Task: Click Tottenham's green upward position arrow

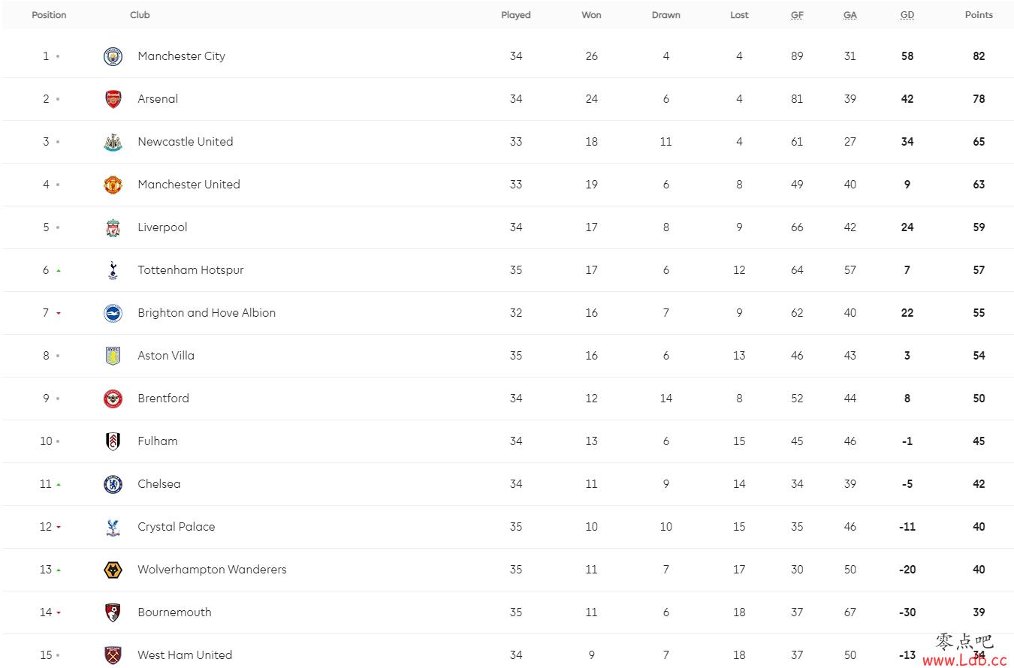Action: point(59,270)
